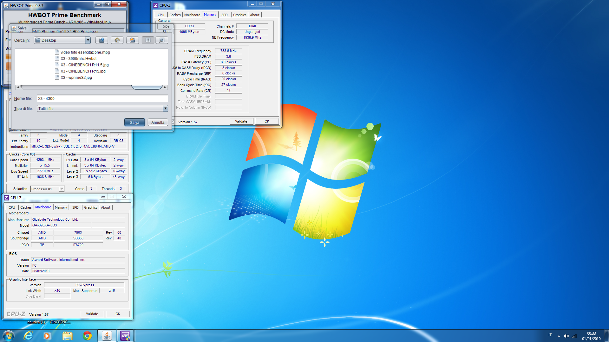Open the Windows Start menu
The height and width of the screenshot is (342, 609).
point(9,336)
